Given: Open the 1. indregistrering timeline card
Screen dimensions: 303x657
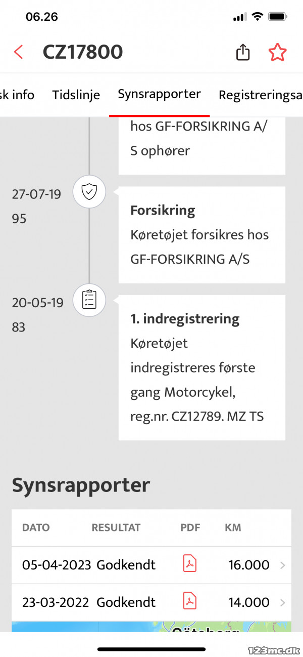Looking at the screenshot, I should coord(201,367).
